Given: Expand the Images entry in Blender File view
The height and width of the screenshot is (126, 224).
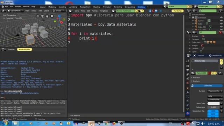Looking at the screenshot, I should coord(190,45).
